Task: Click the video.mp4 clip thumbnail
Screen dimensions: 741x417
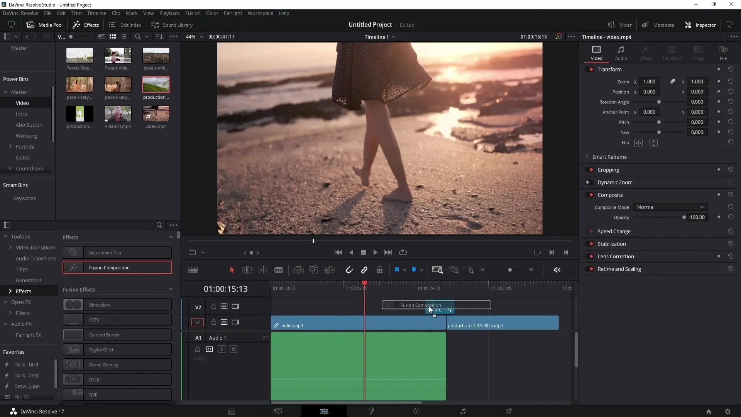Action: click(x=156, y=114)
